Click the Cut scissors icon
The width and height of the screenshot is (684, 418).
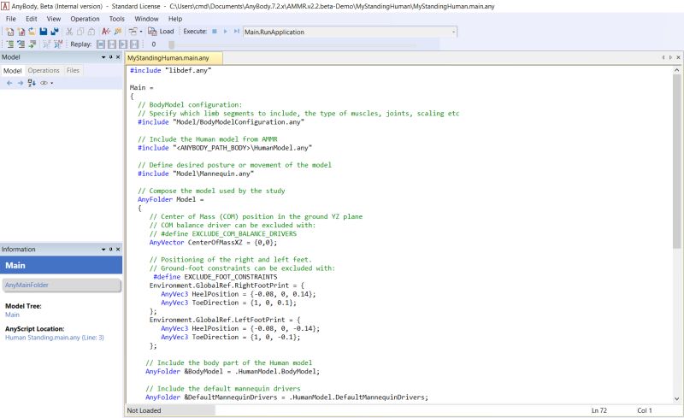(69, 32)
